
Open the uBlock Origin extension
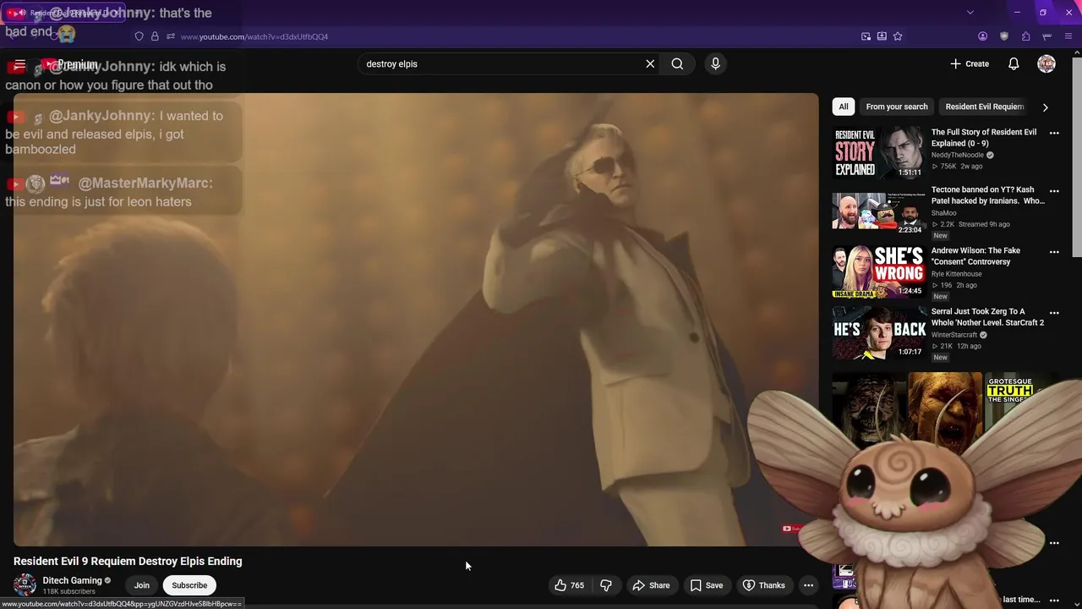point(1004,36)
